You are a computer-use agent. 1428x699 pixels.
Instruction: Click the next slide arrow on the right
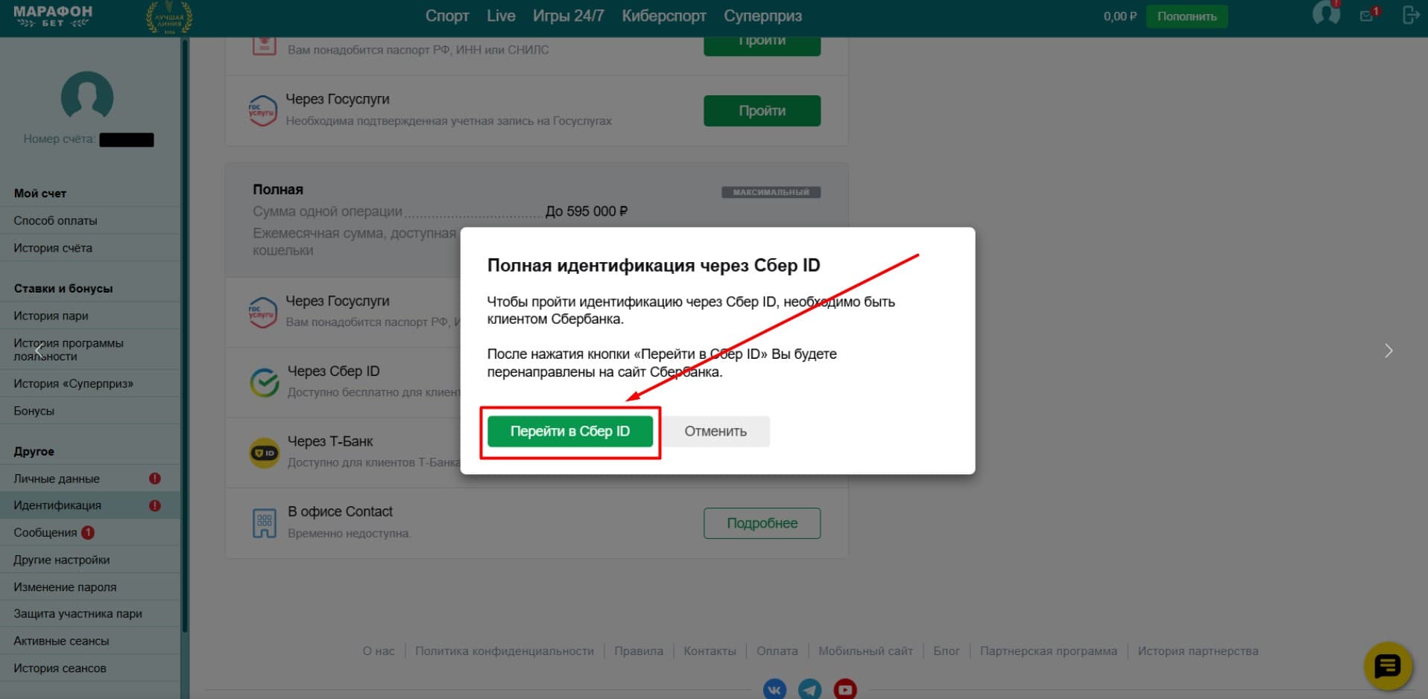pos(1388,351)
